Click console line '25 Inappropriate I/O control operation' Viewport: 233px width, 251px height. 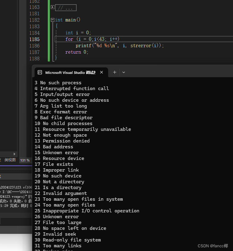coord(87,211)
